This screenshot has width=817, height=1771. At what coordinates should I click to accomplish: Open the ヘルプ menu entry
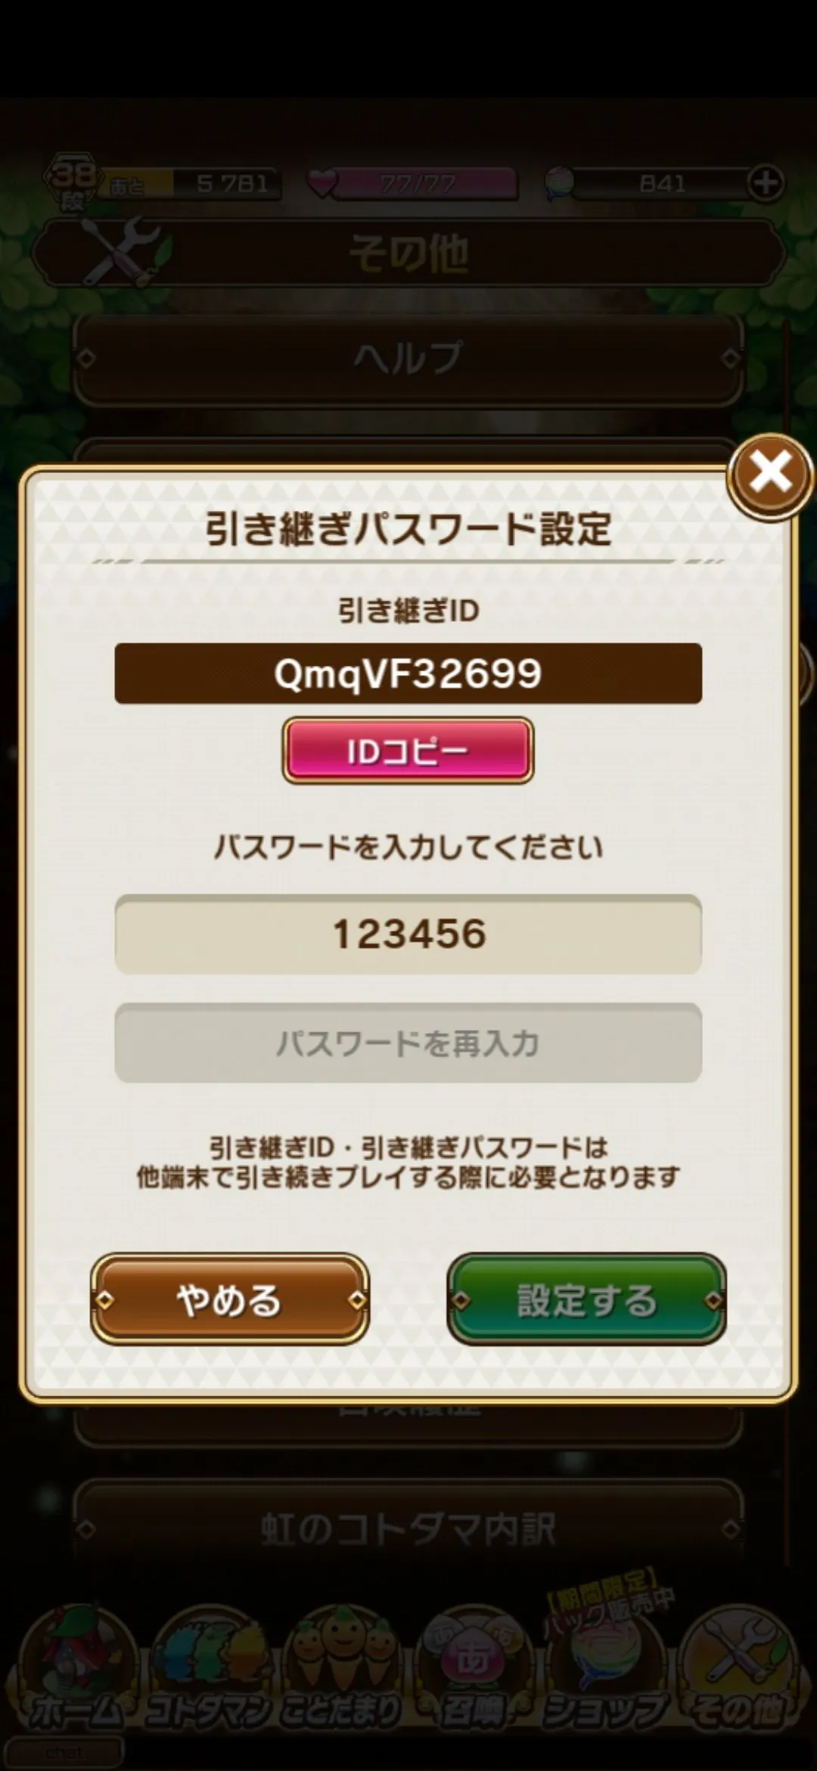pyautogui.click(x=408, y=358)
